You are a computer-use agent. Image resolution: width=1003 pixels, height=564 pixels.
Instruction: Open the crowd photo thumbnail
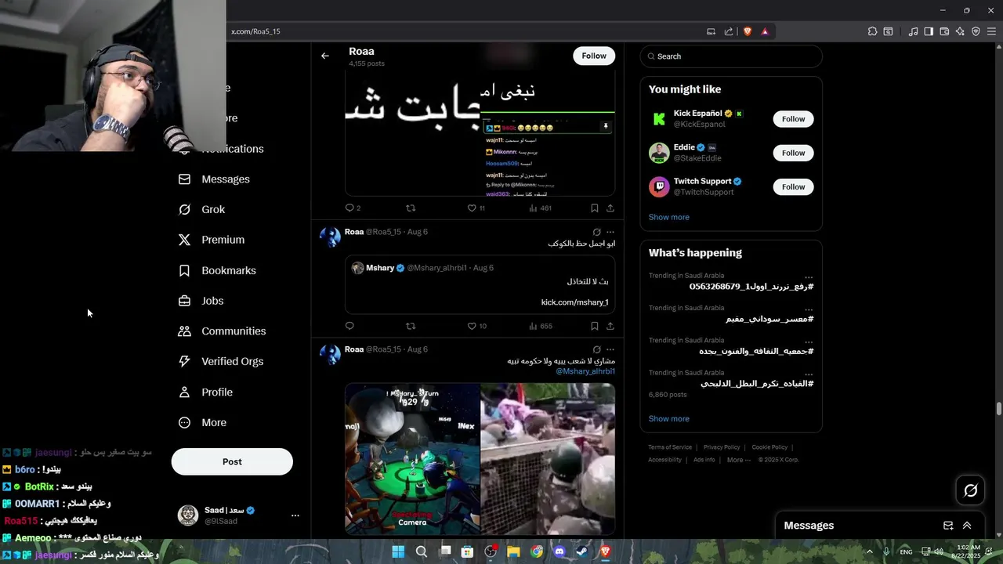pyautogui.click(x=548, y=458)
